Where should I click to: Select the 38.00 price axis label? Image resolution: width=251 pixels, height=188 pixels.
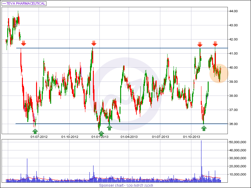(x=233, y=96)
